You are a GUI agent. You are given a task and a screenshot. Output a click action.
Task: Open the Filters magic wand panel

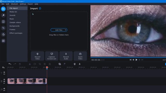point(3,15)
